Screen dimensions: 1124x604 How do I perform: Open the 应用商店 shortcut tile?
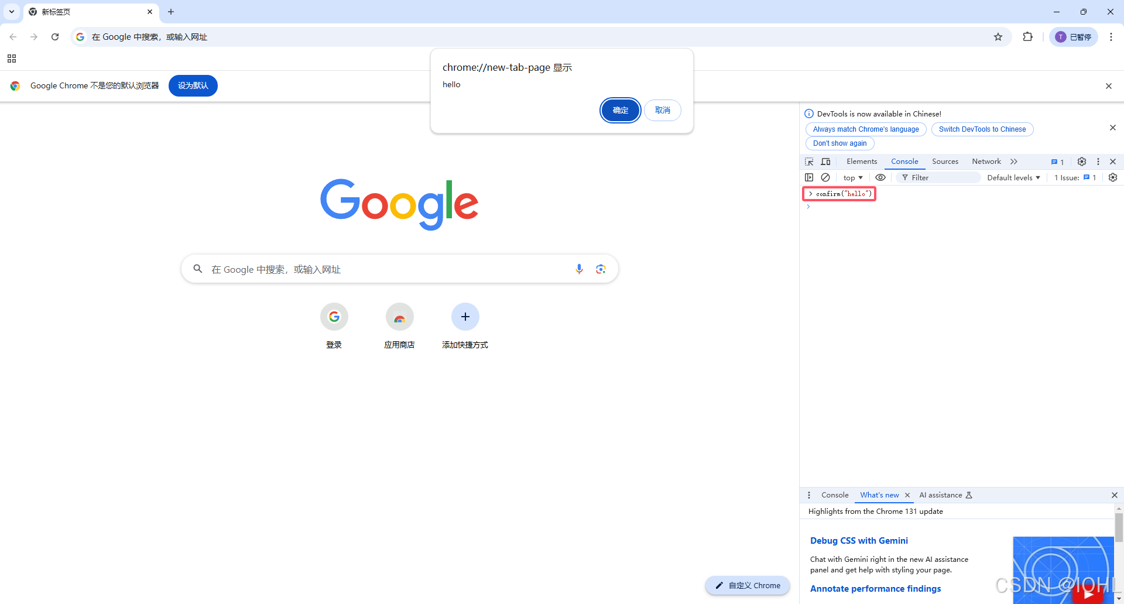tap(400, 326)
